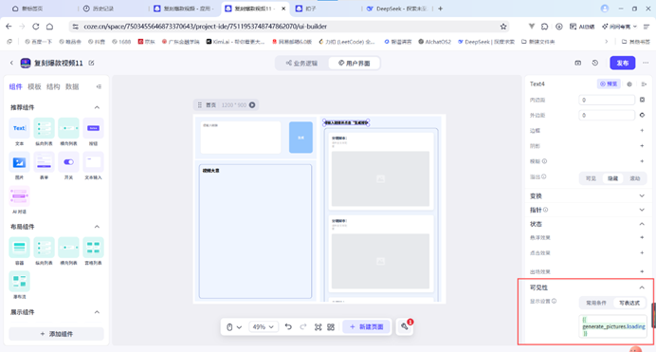The image size is (656, 352).
Task: Collapse the right properties panel
Action: pos(644,84)
